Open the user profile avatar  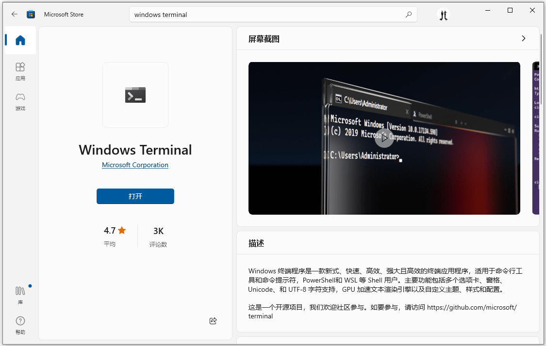click(443, 15)
